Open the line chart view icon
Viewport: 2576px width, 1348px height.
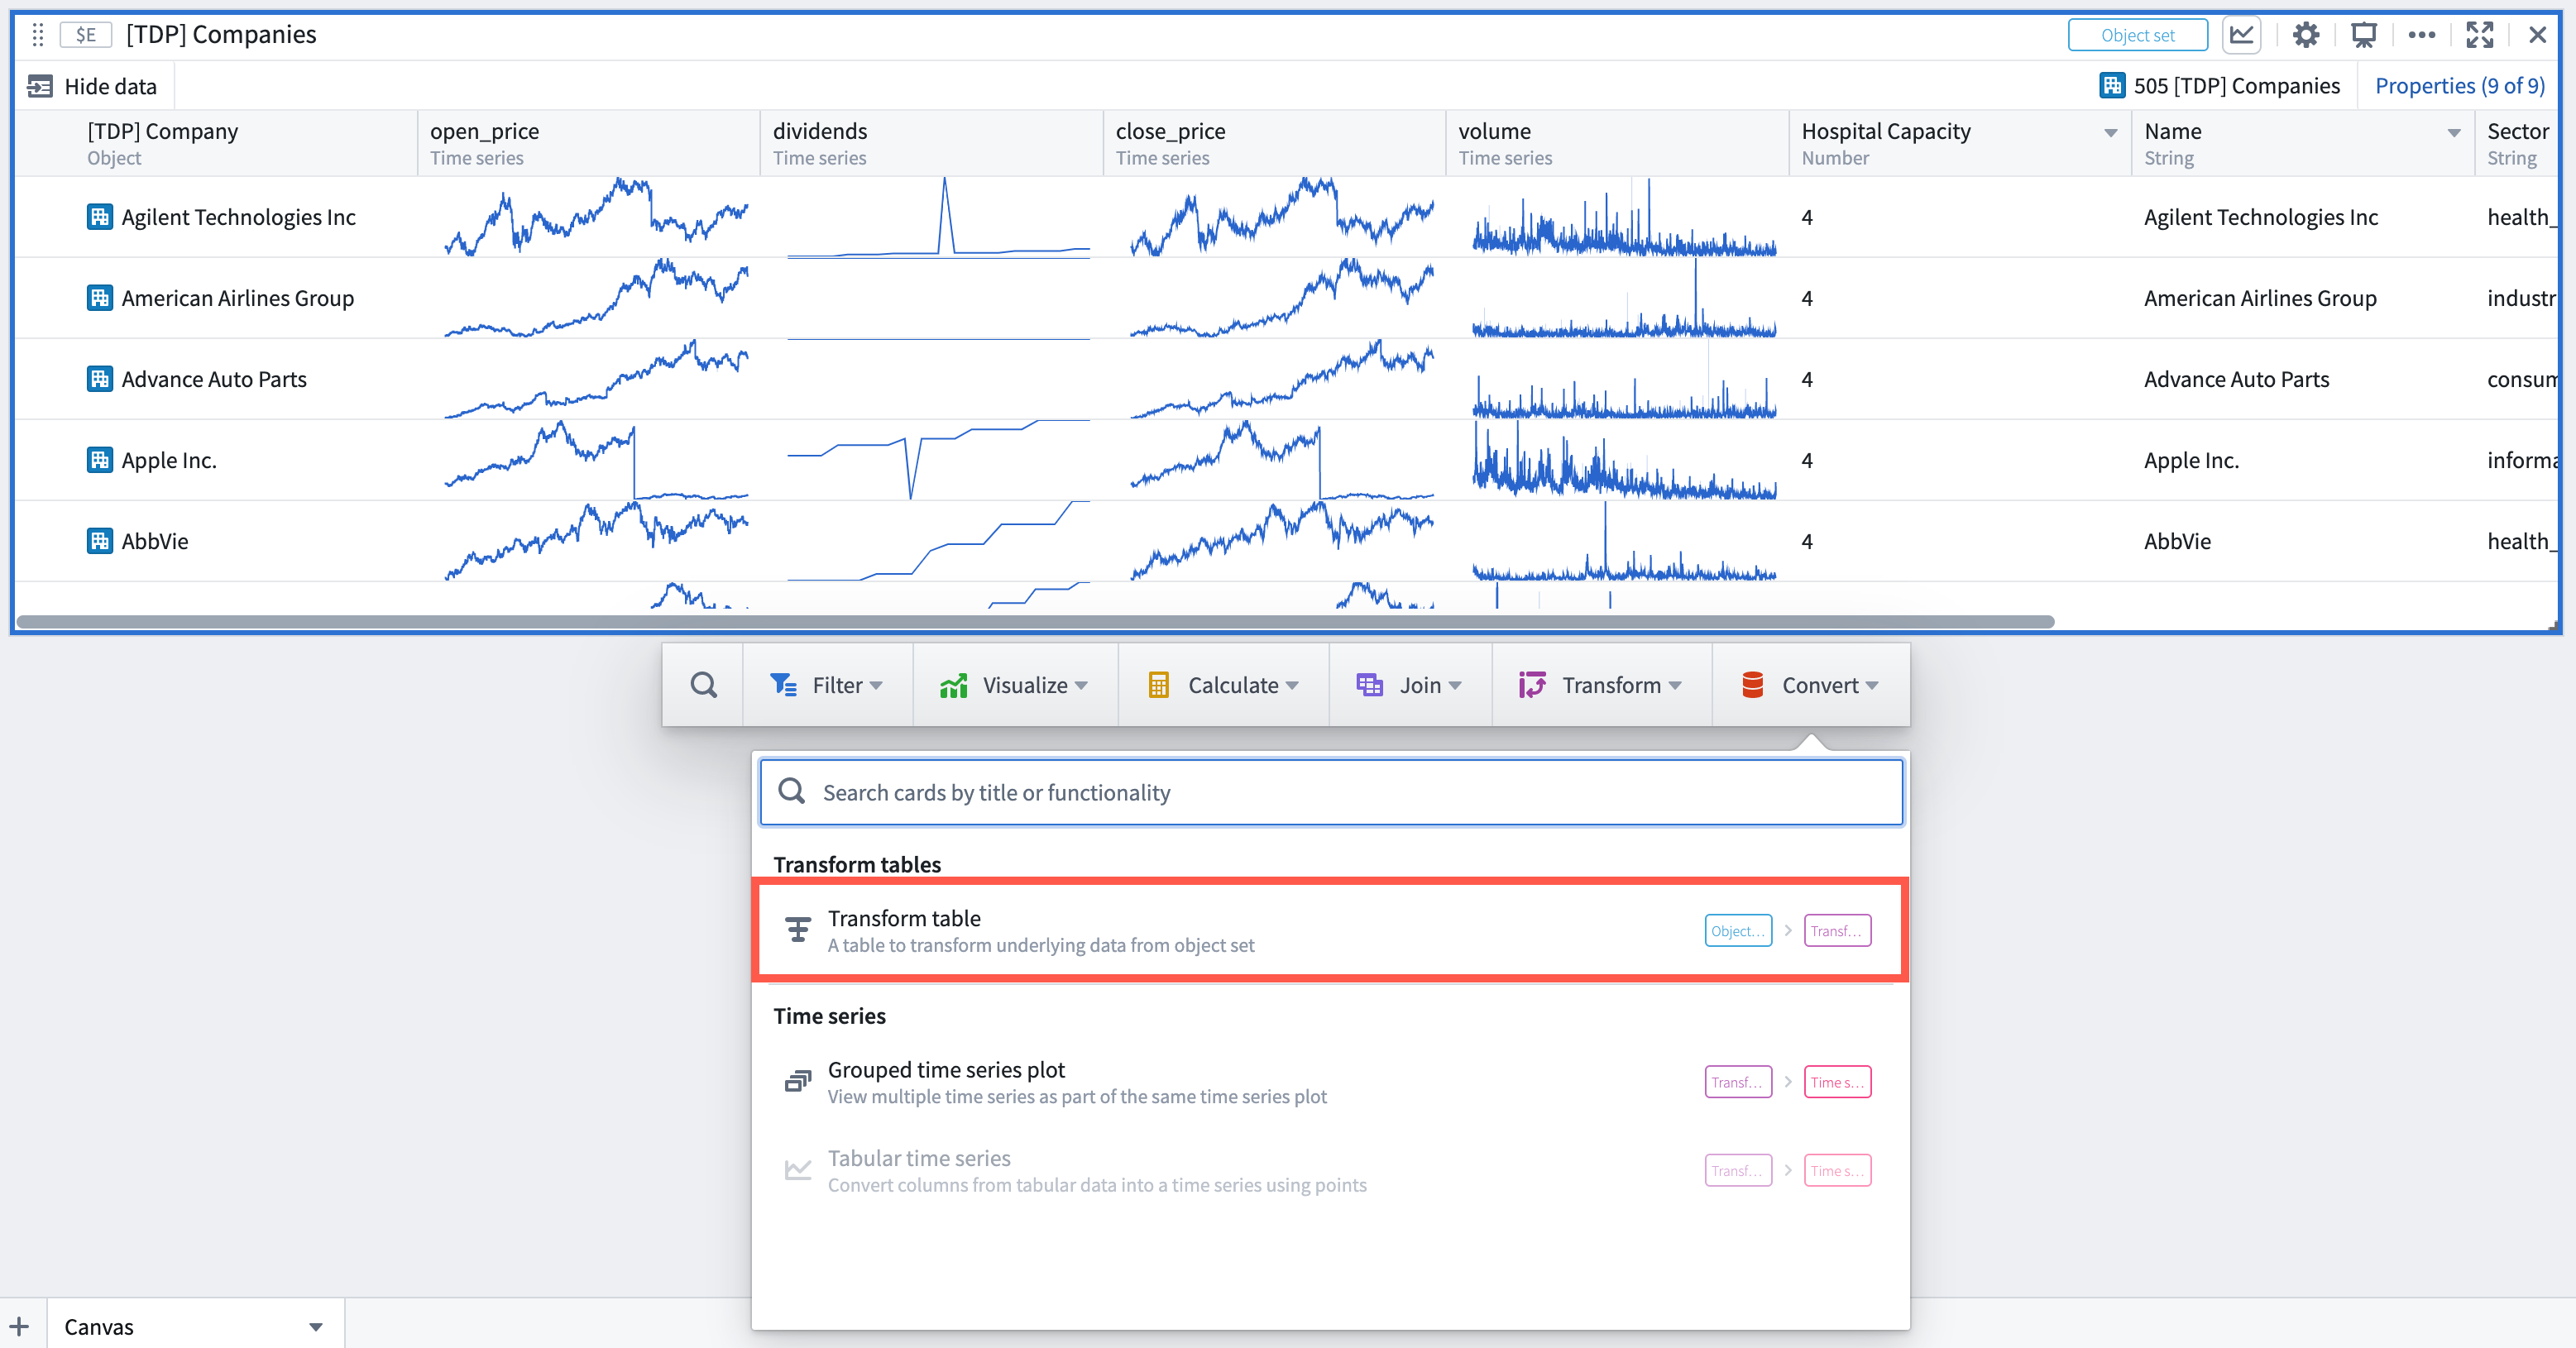[x=2241, y=35]
